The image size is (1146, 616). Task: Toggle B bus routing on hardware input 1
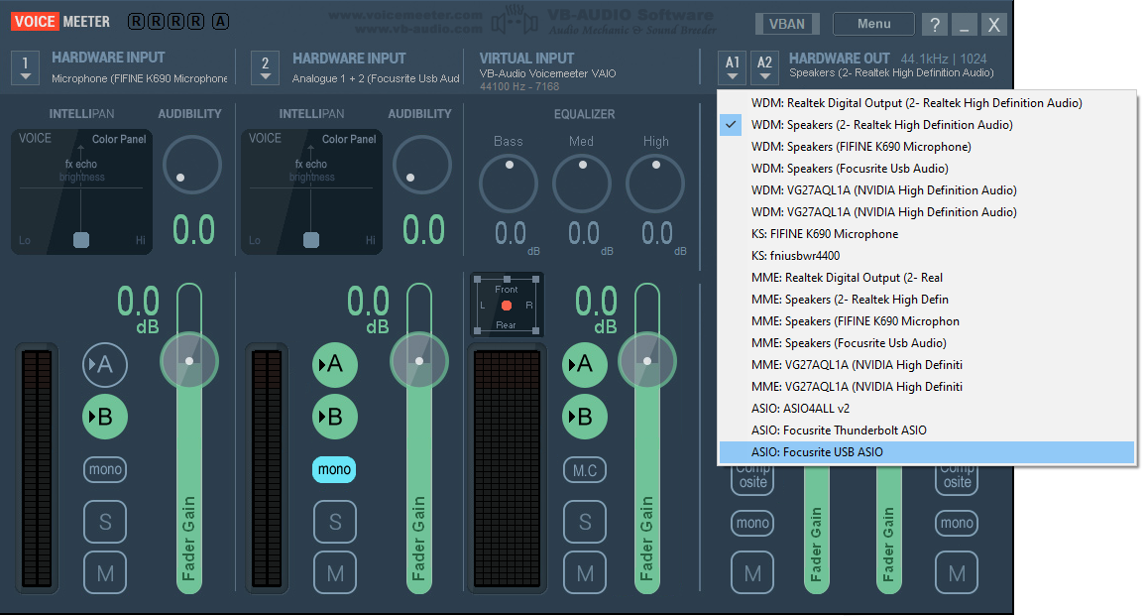(x=104, y=417)
